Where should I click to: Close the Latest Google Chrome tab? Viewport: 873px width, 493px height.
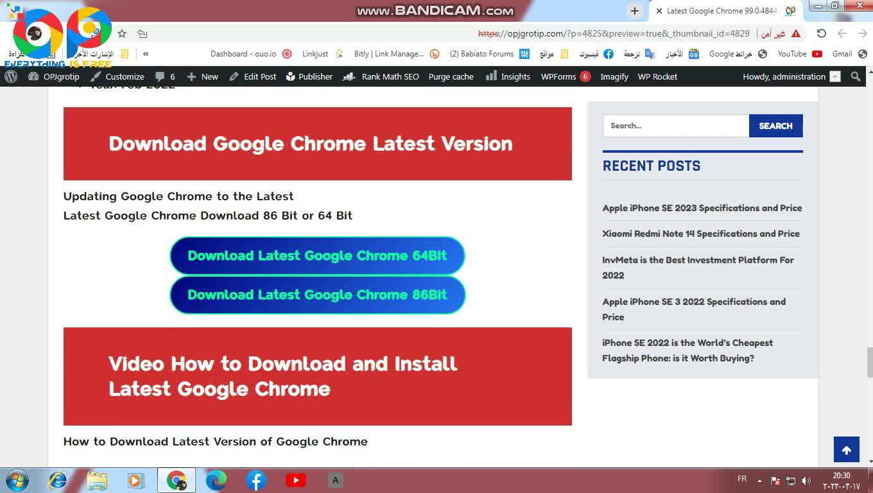[x=659, y=11]
